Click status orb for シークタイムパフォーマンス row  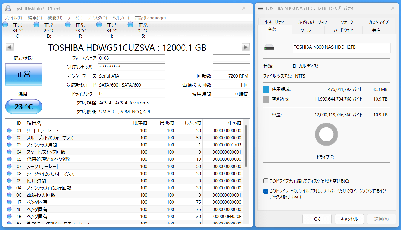click(9, 174)
